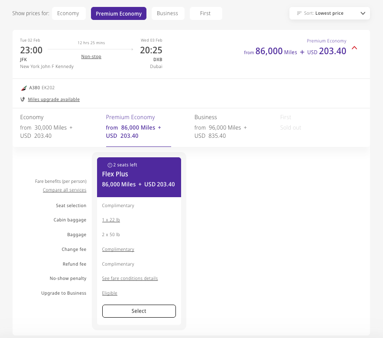Click the Select button for Flex Plus
The image size is (383, 338).
(x=139, y=311)
